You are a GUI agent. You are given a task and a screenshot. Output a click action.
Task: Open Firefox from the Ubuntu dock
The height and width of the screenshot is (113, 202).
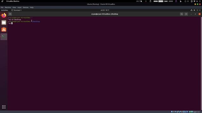[x=4, y=15]
